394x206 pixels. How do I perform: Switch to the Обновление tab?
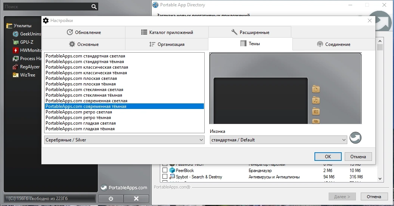tap(84, 32)
